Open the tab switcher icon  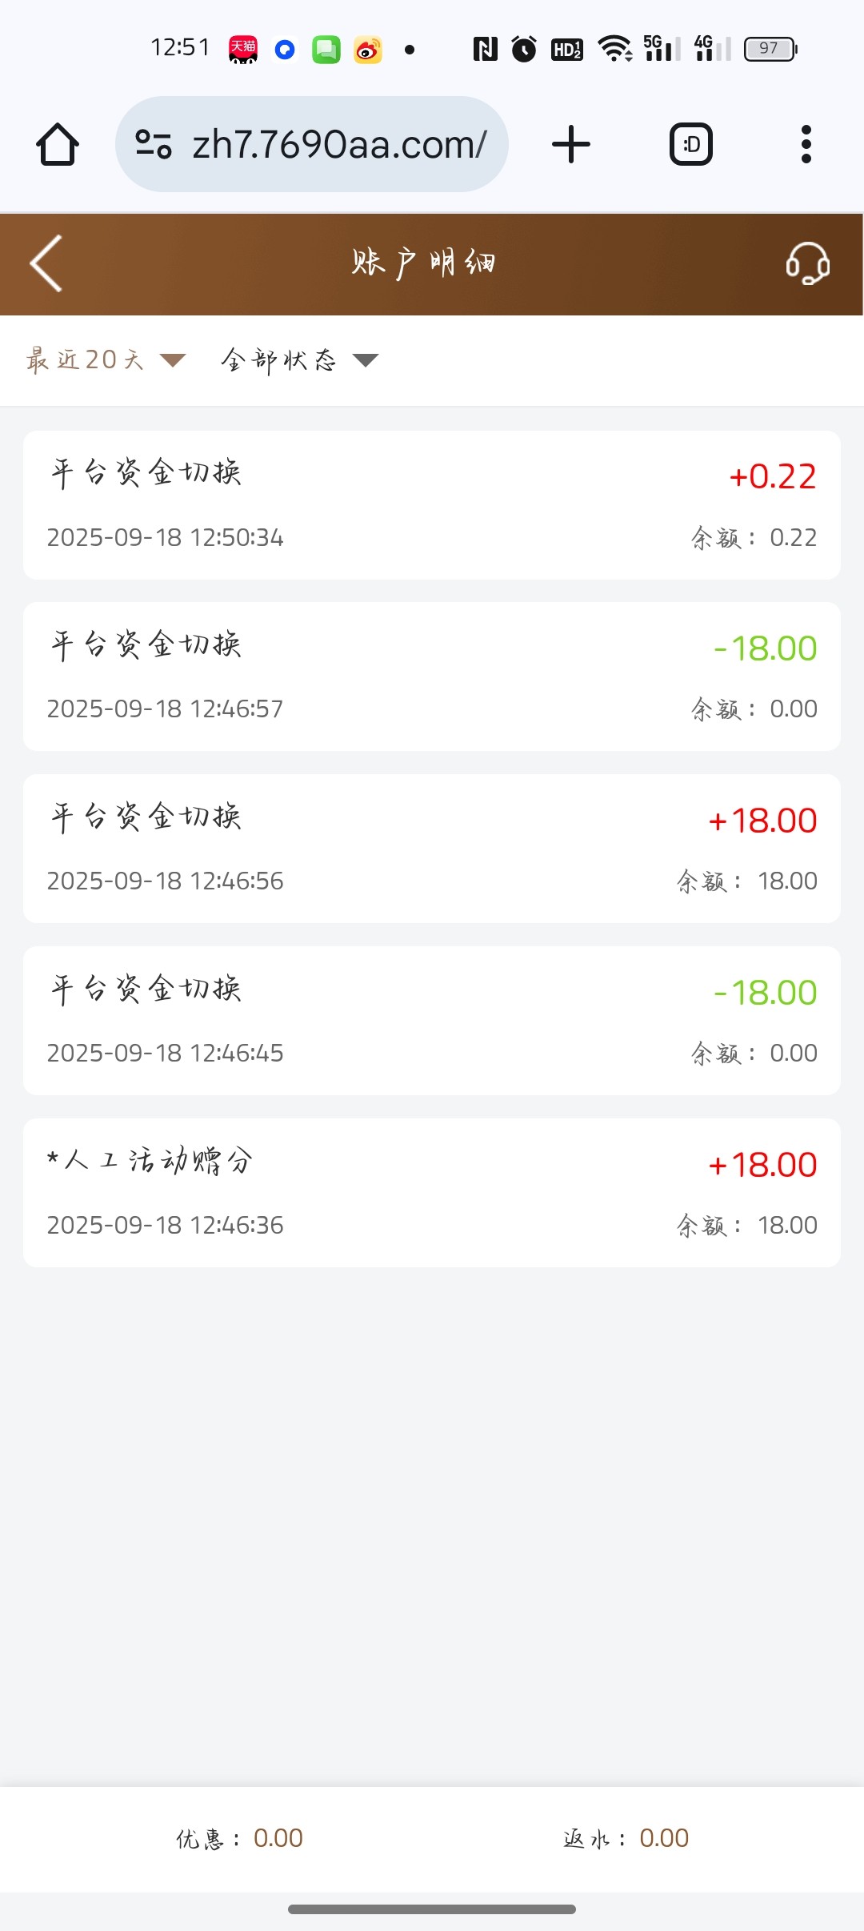[x=690, y=145]
